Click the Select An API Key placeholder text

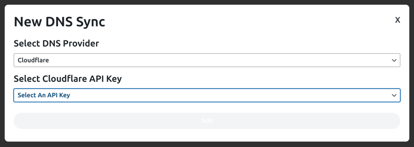coord(44,95)
